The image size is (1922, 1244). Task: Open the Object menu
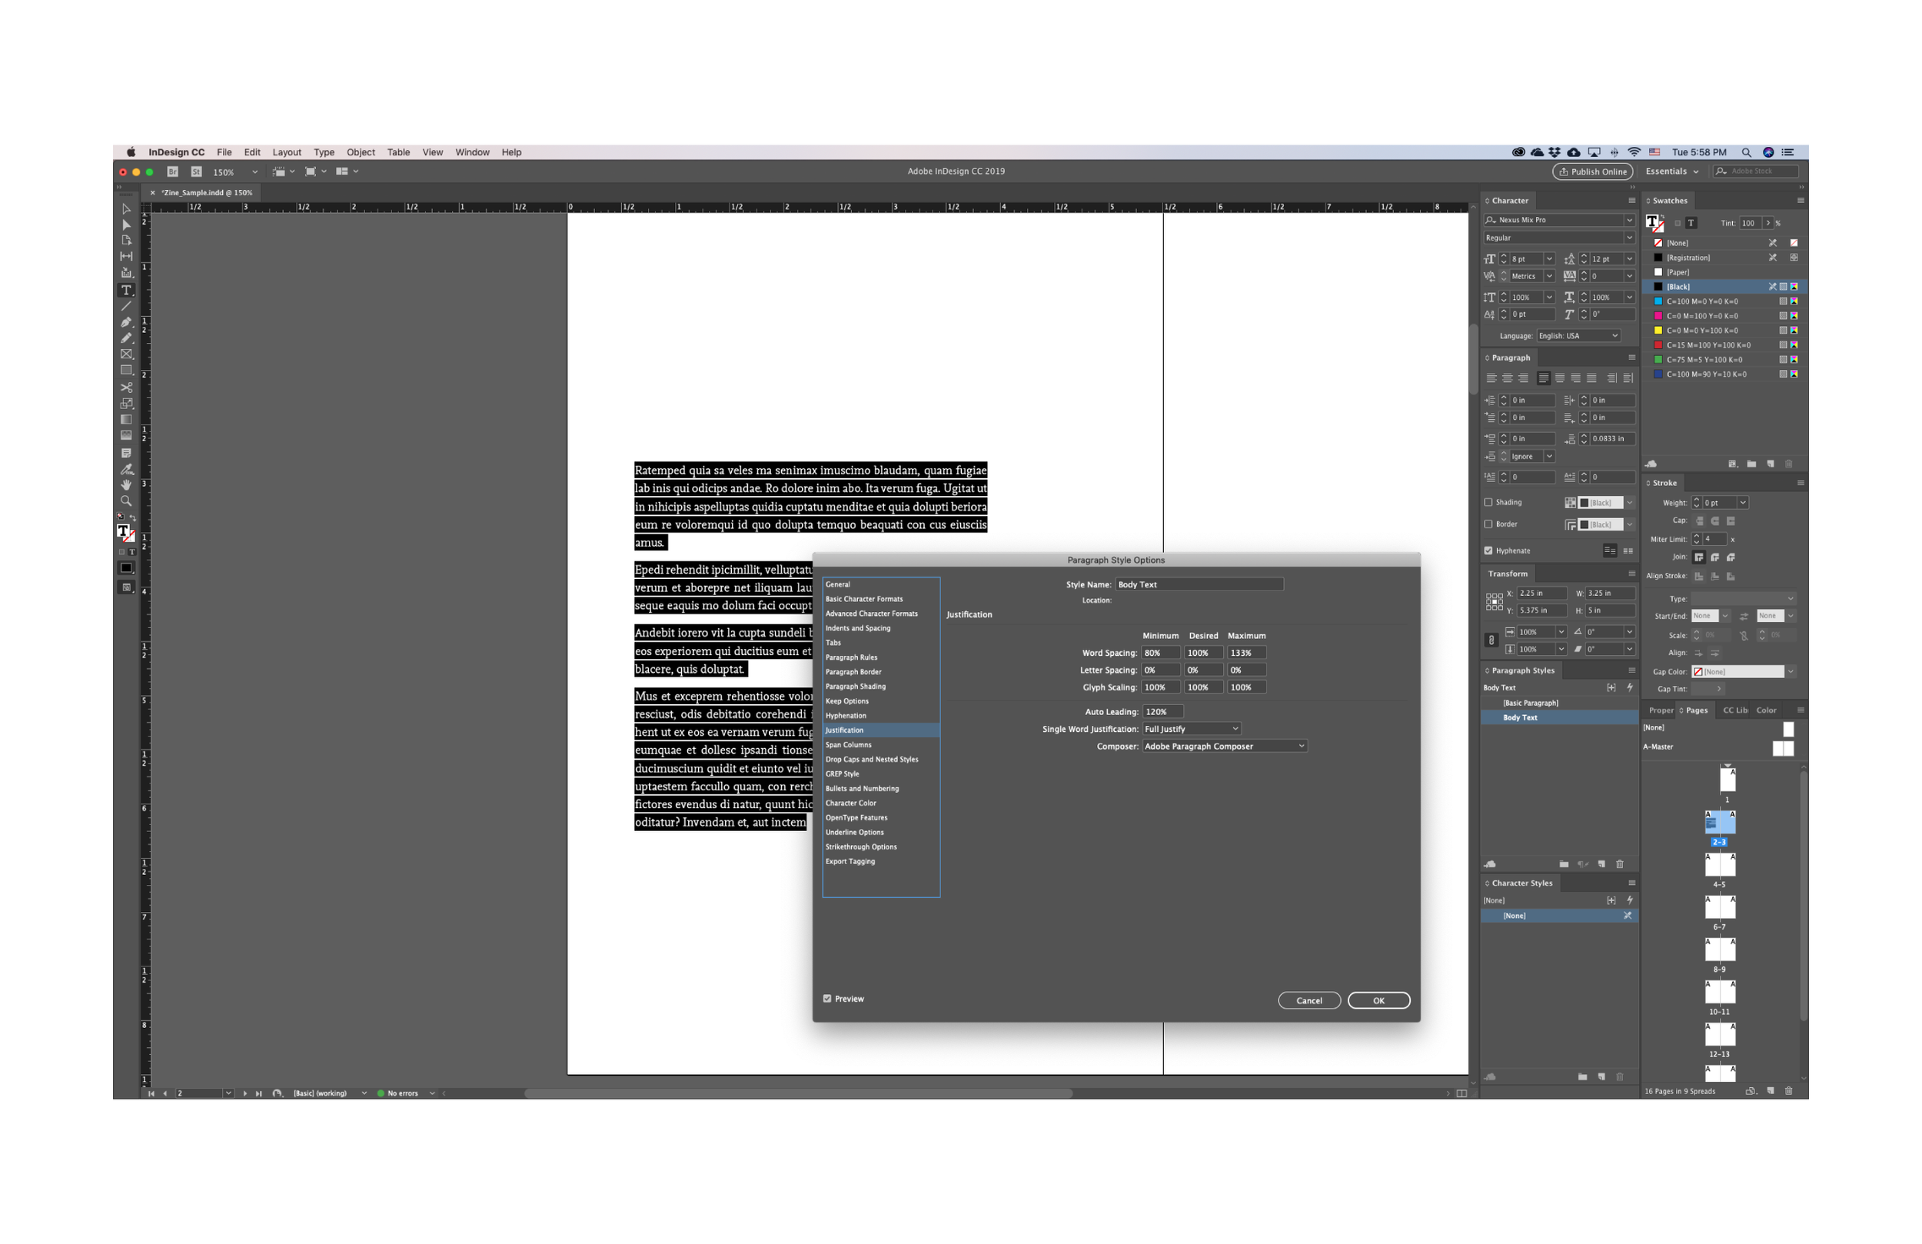click(360, 152)
